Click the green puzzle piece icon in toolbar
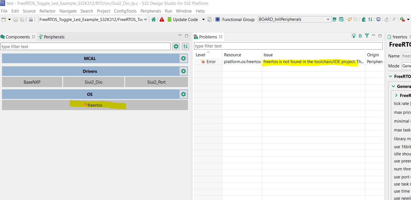 click(364, 19)
